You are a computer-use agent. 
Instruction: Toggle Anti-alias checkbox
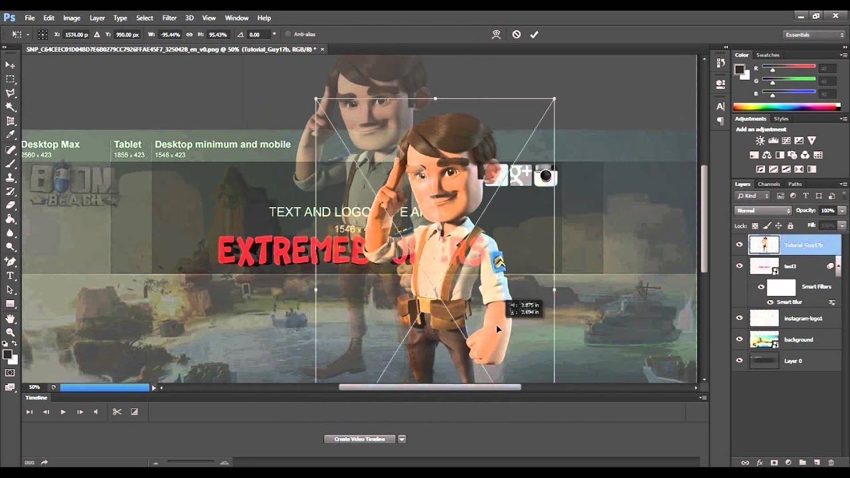[x=288, y=35]
